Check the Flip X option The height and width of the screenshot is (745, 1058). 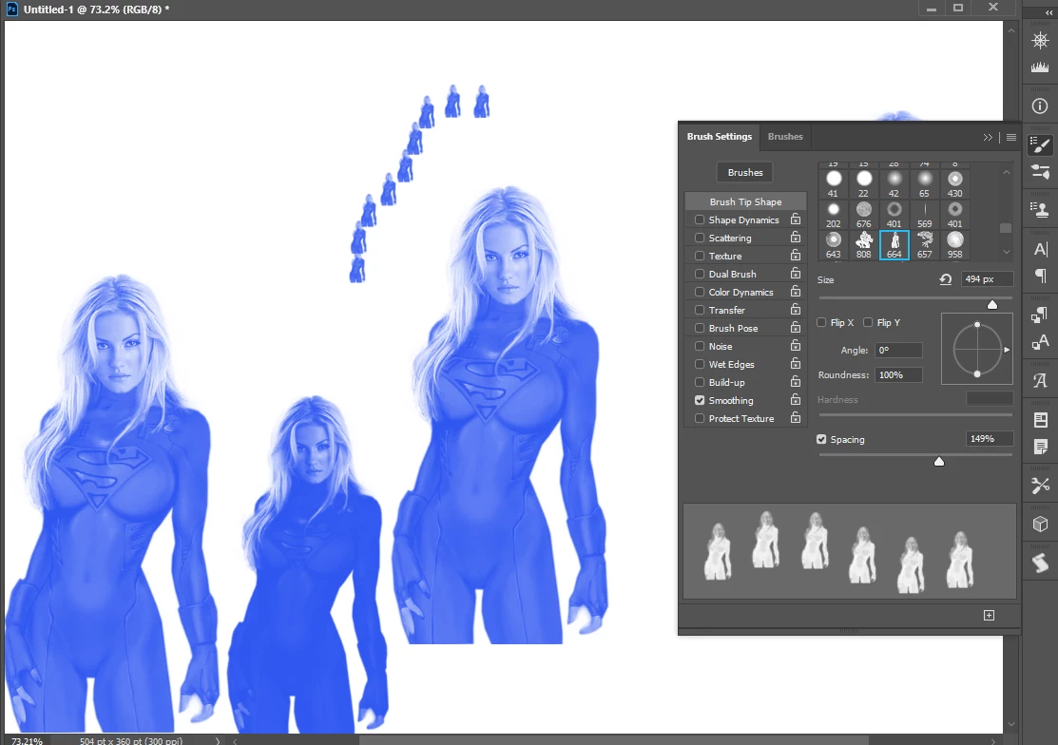pos(821,322)
